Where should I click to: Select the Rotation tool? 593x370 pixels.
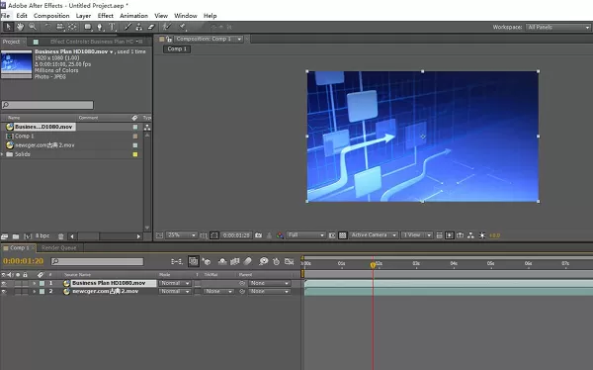click(47, 27)
